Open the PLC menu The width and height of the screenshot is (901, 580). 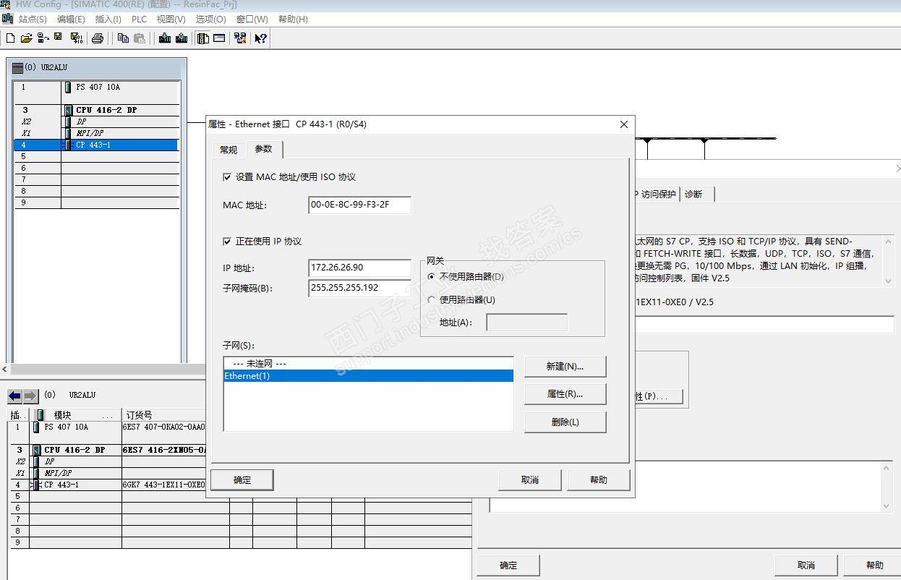(x=139, y=20)
